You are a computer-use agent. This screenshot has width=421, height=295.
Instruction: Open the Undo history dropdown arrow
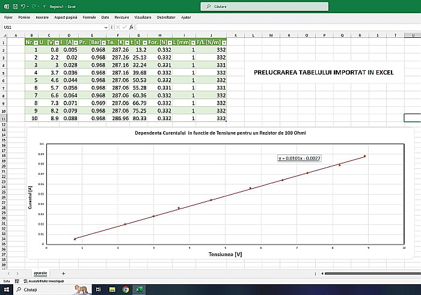tap(28, 7)
